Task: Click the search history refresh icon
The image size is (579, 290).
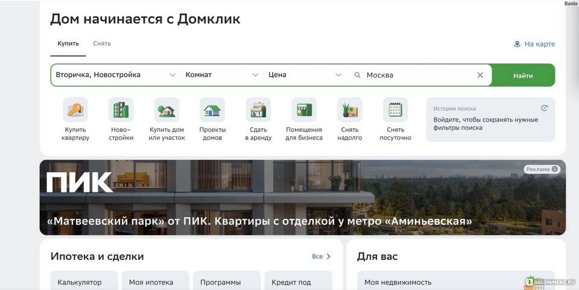Action: click(x=544, y=108)
